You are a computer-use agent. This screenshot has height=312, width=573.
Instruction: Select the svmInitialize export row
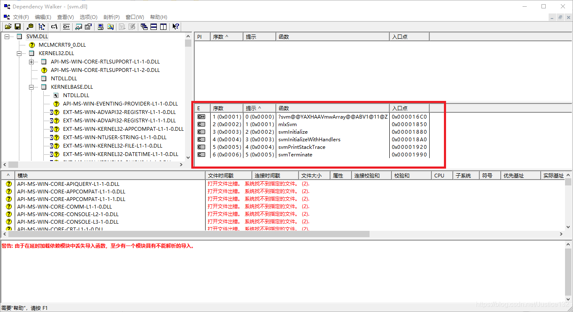[x=312, y=132]
